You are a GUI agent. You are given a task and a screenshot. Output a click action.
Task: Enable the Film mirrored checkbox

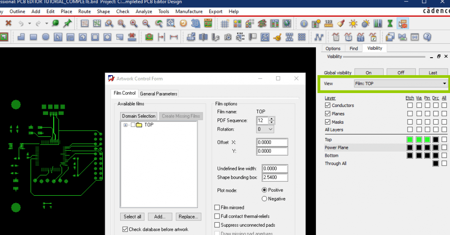coord(218,207)
